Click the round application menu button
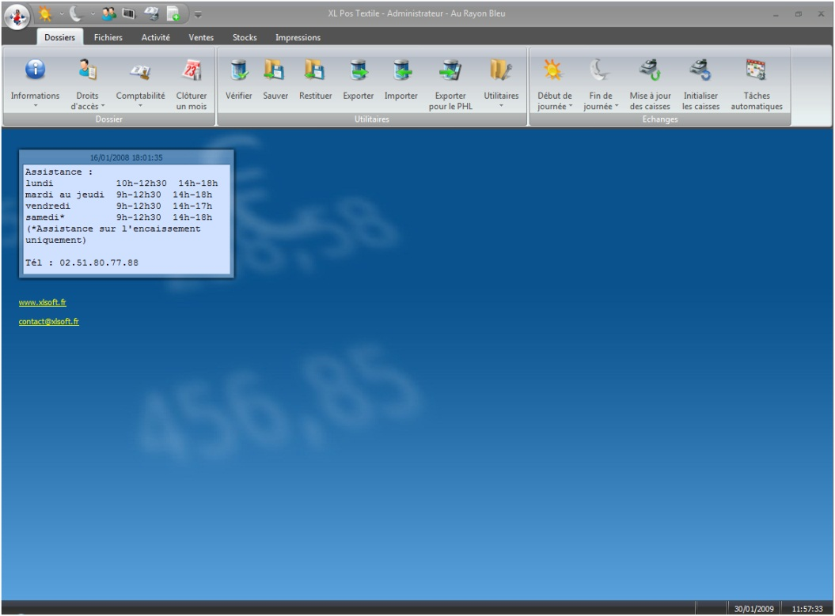The width and height of the screenshot is (835, 616). (16, 13)
